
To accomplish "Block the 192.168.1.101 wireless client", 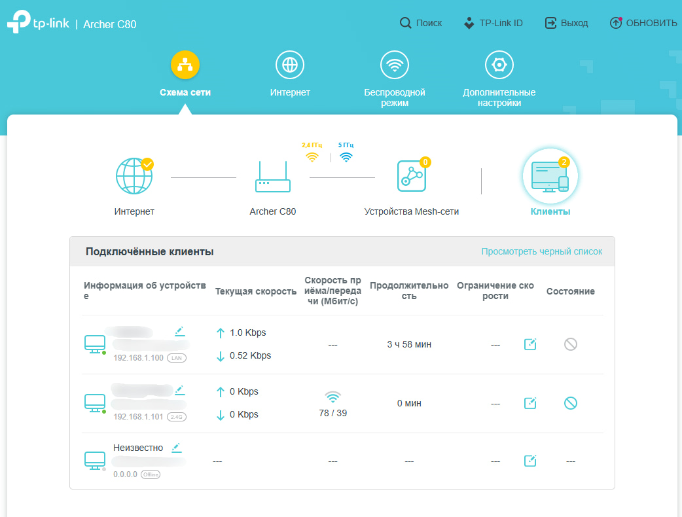I will click(x=571, y=403).
